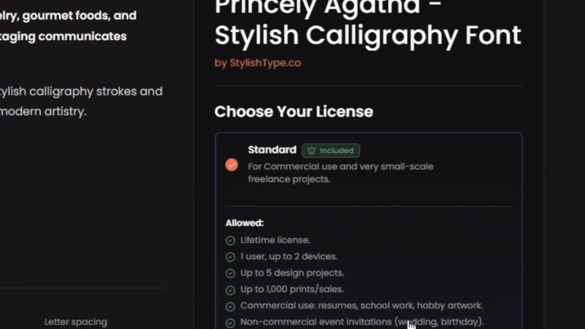The width and height of the screenshot is (585, 329).
Task: Click the 'modern artistry.' description text
Action: (x=43, y=112)
